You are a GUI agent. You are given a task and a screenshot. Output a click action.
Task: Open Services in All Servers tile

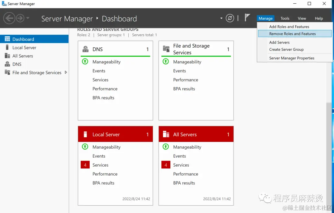click(x=181, y=165)
